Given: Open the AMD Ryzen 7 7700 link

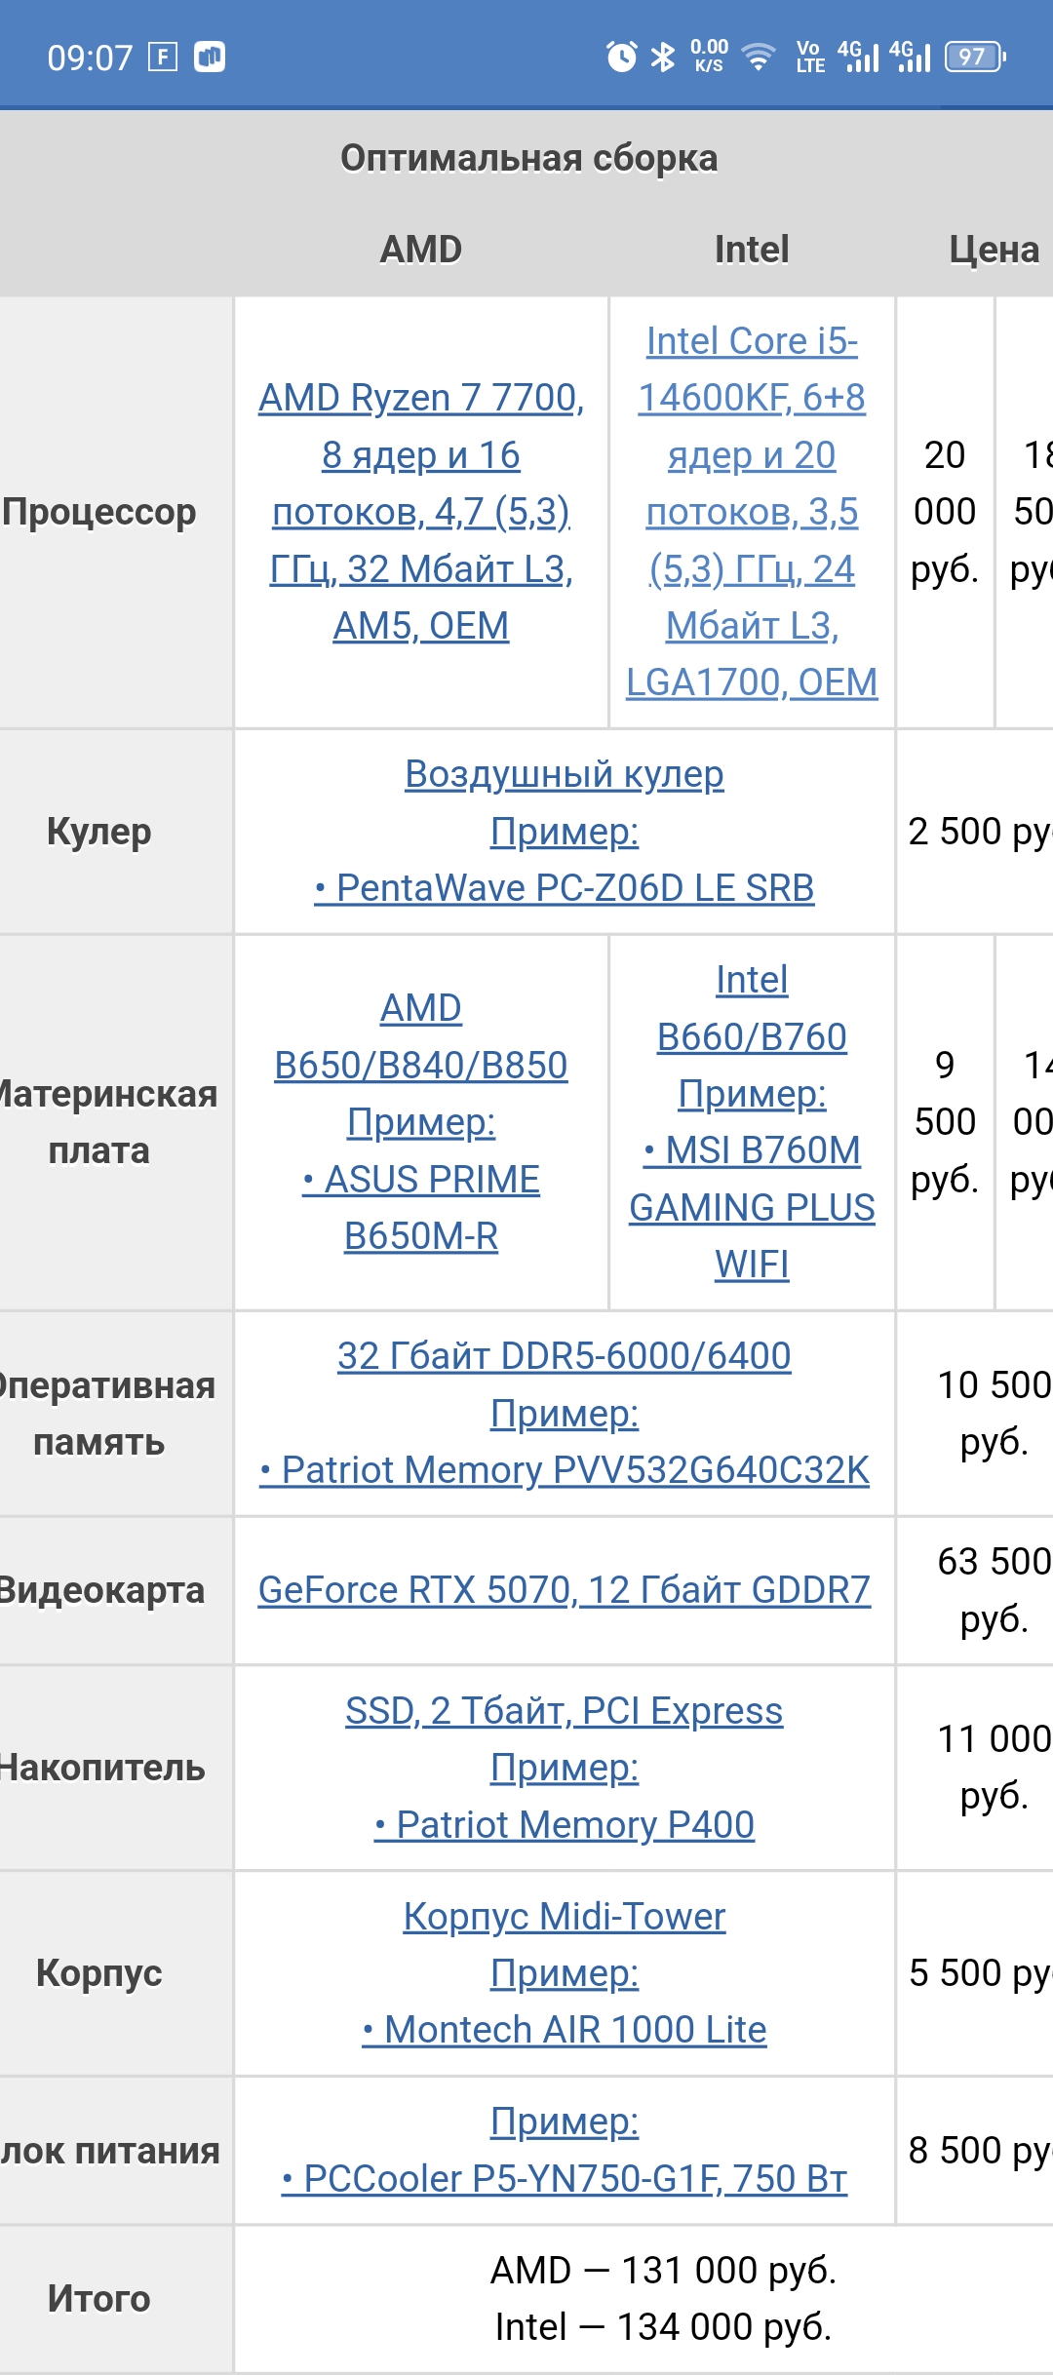Looking at the screenshot, I should pos(421,512).
